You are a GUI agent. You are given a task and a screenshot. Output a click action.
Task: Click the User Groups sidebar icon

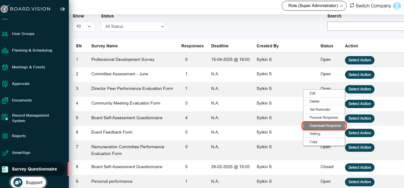(5, 34)
